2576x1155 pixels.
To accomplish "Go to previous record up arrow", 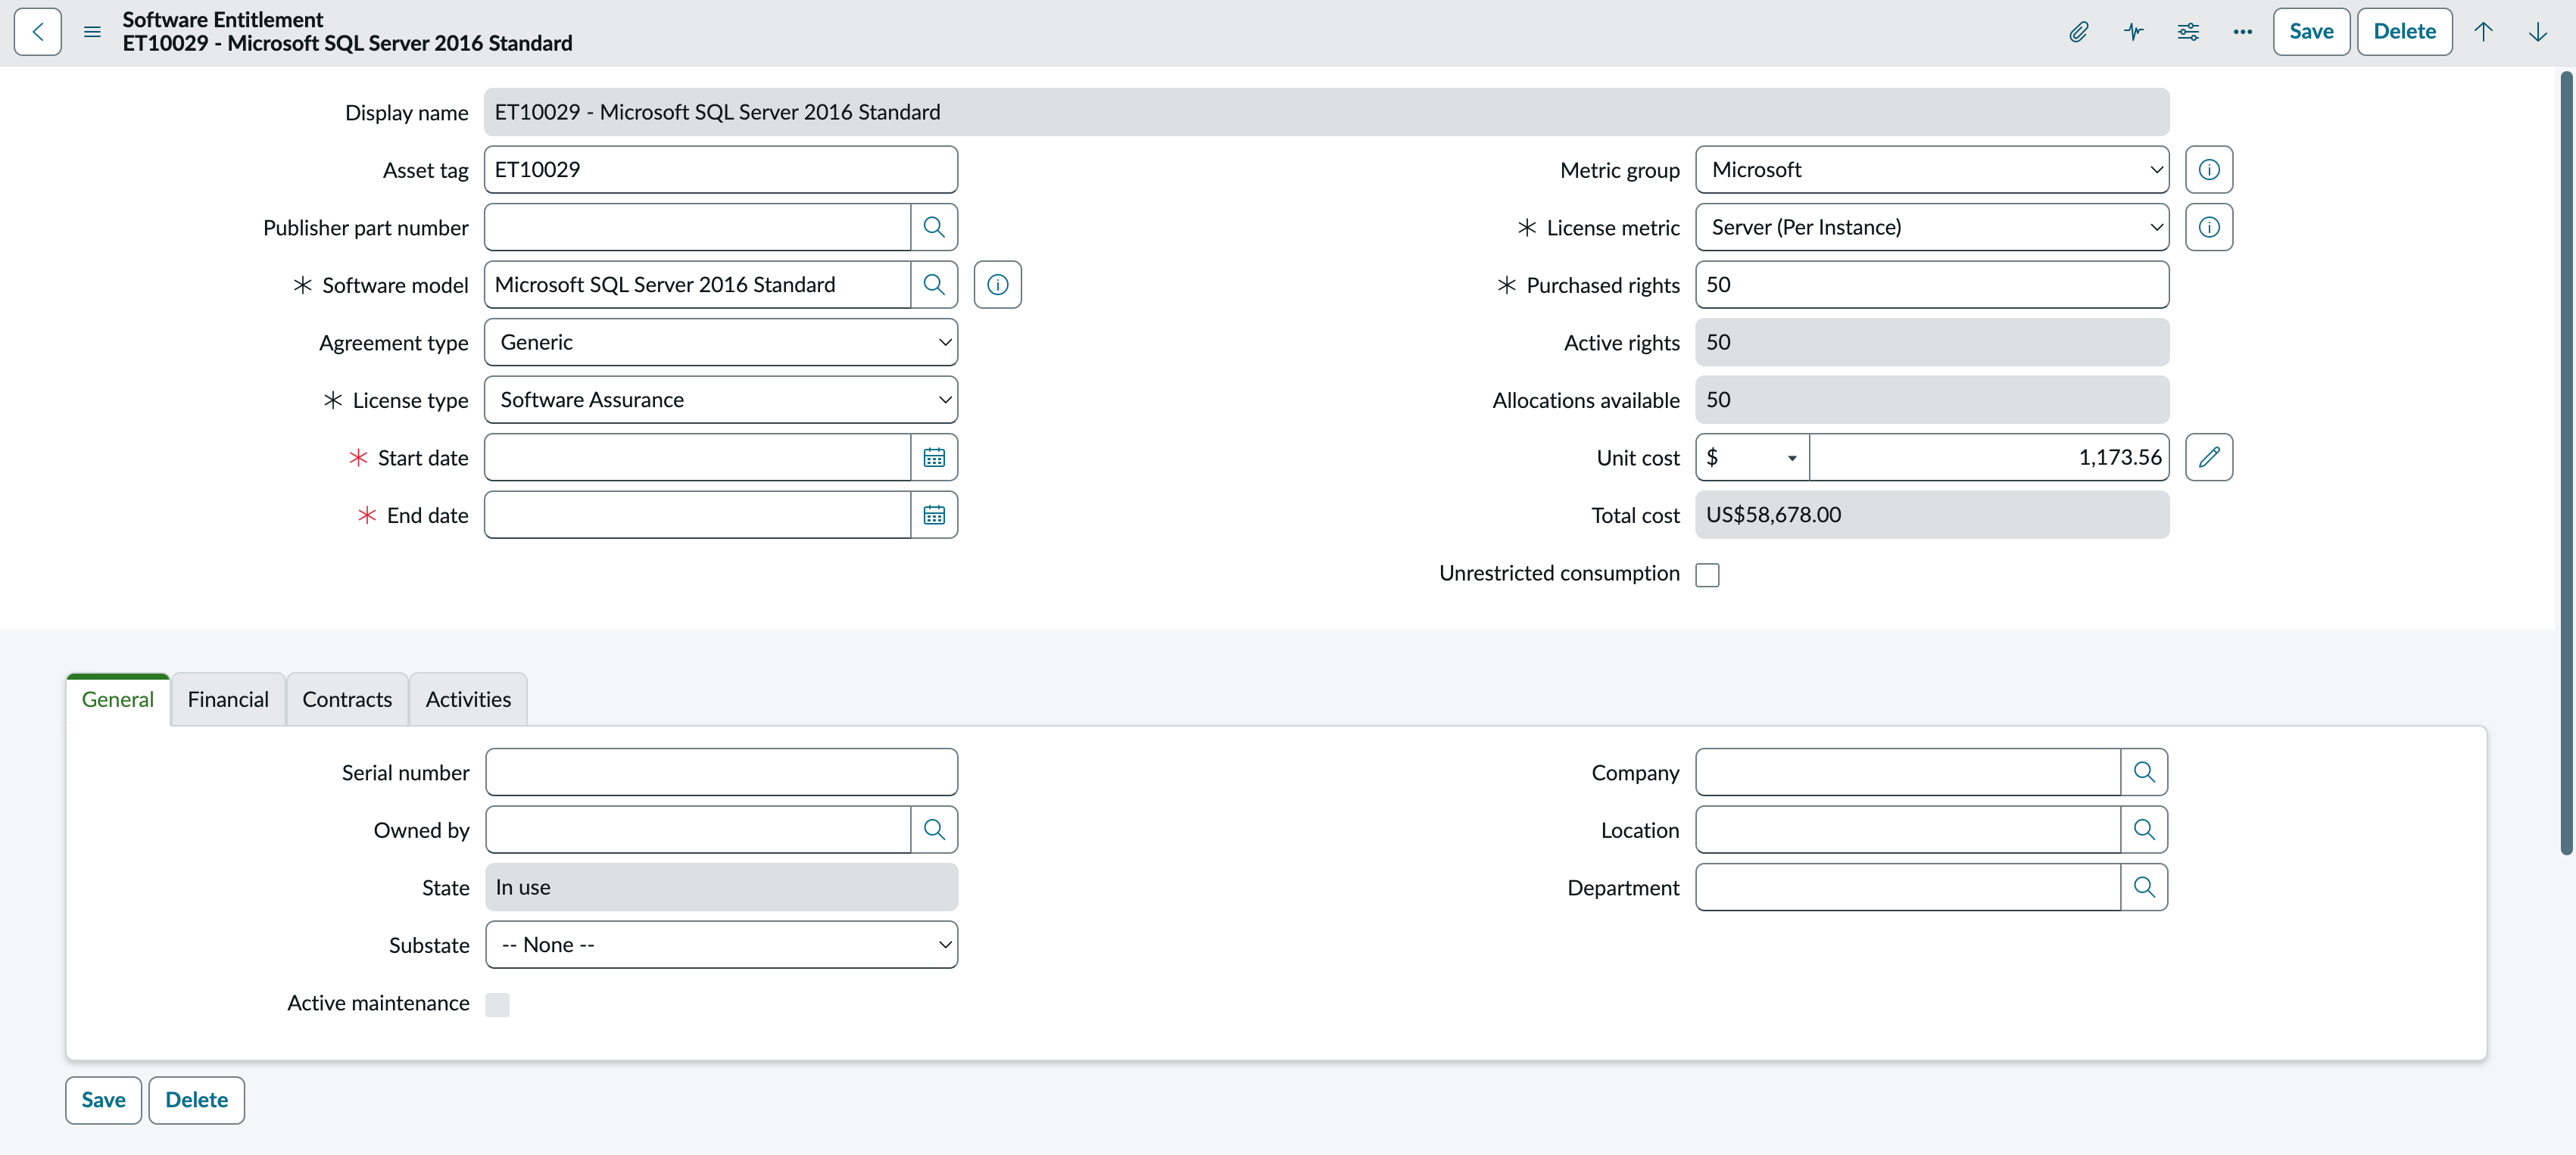I will pyautogui.click(x=2483, y=31).
